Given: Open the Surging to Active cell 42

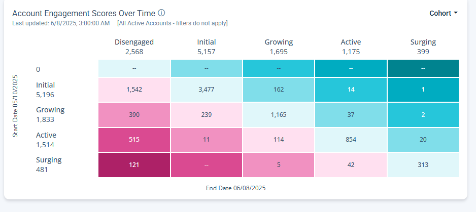Looking at the screenshot, I should [x=351, y=164].
